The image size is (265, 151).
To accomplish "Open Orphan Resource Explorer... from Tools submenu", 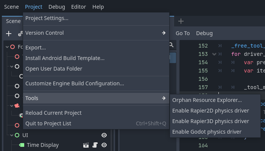I will point(215,100).
